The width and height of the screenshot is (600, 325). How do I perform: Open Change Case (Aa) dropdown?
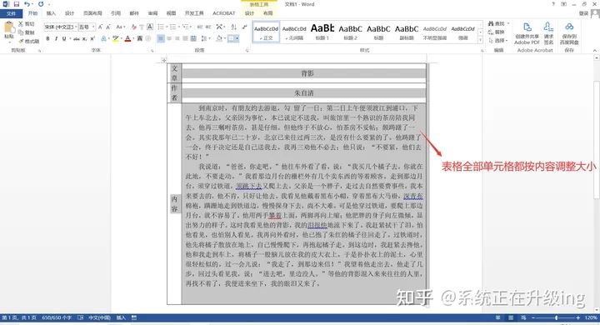(x=120, y=27)
